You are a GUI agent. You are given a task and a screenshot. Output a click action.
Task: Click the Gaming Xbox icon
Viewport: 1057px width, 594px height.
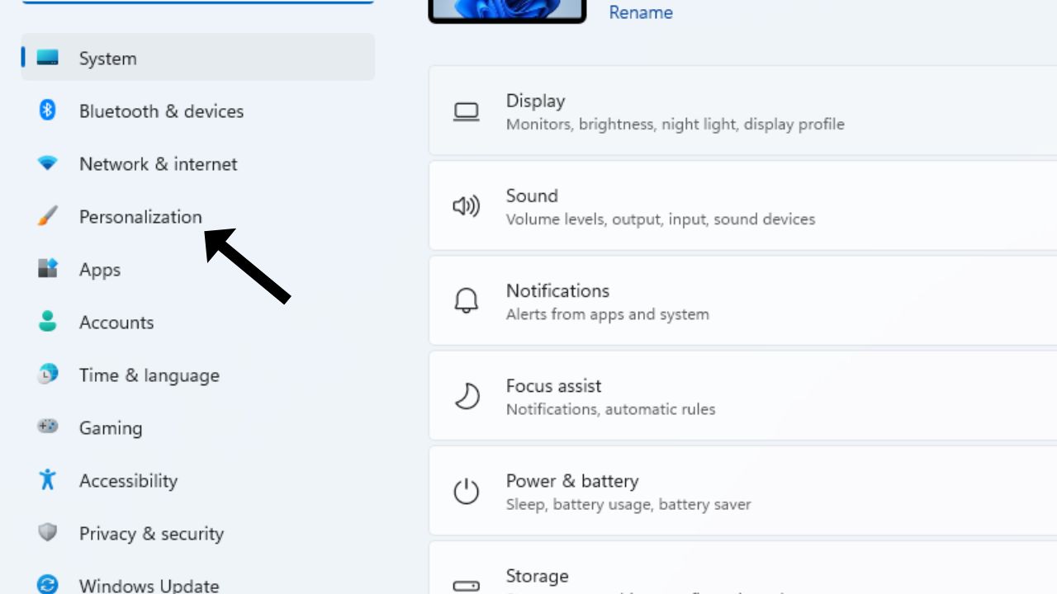tap(47, 427)
